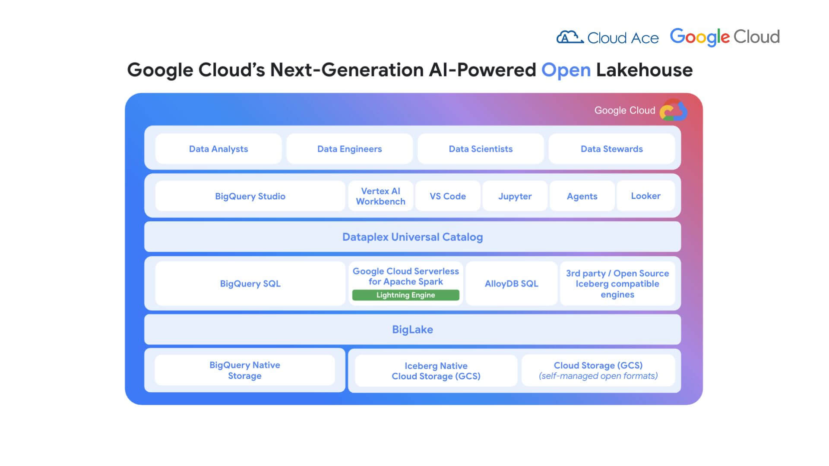Click the Looker box

point(645,196)
